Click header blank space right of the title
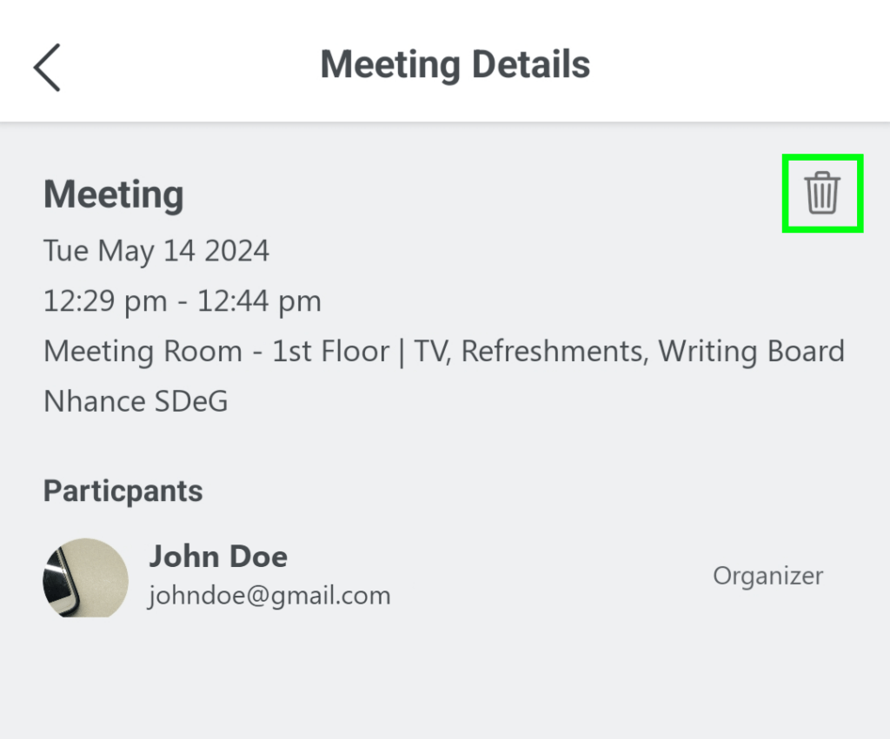This screenshot has width=890, height=739. pos(739,65)
